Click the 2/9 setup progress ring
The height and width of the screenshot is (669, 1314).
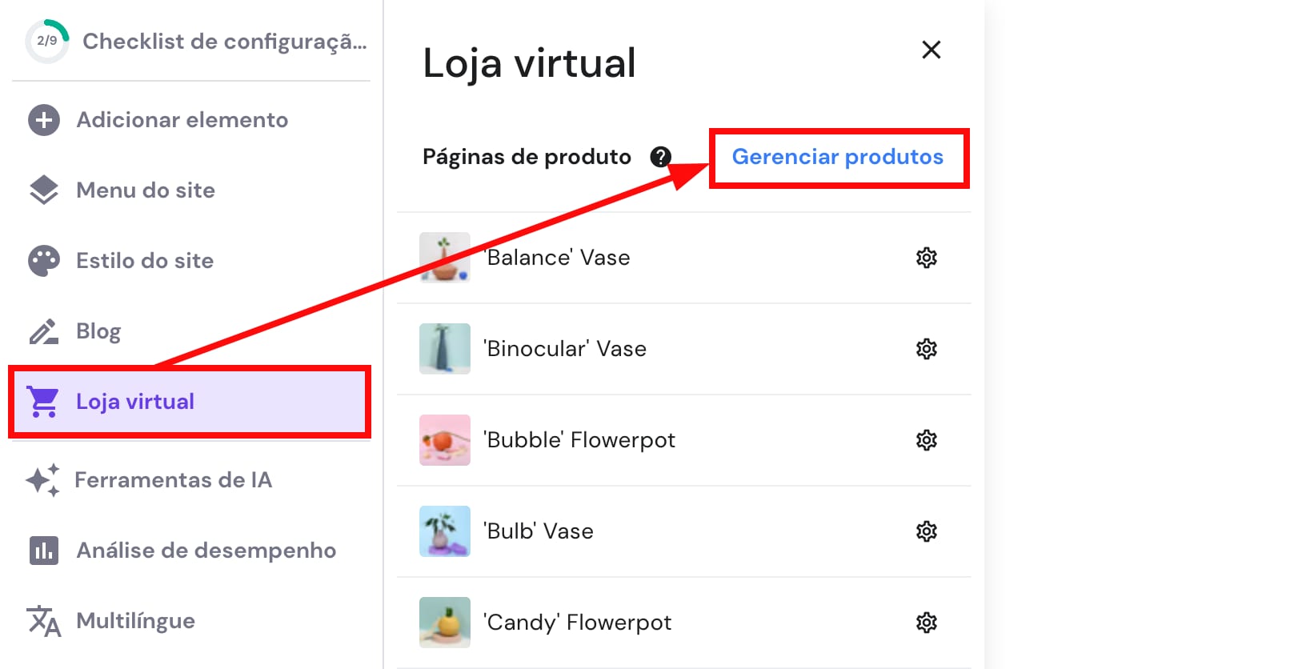pyautogui.click(x=46, y=40)
